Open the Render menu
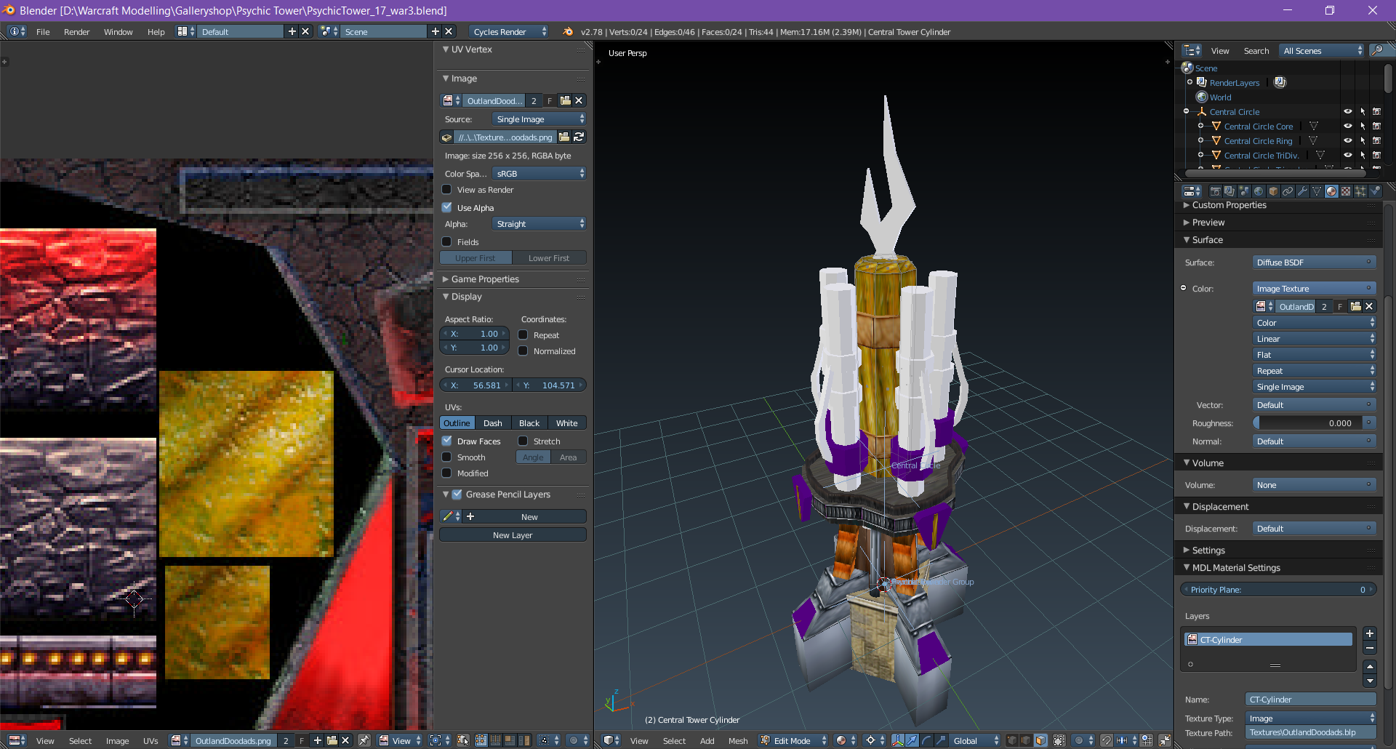This screenshot has height=749, width=1396. (76, 31)
